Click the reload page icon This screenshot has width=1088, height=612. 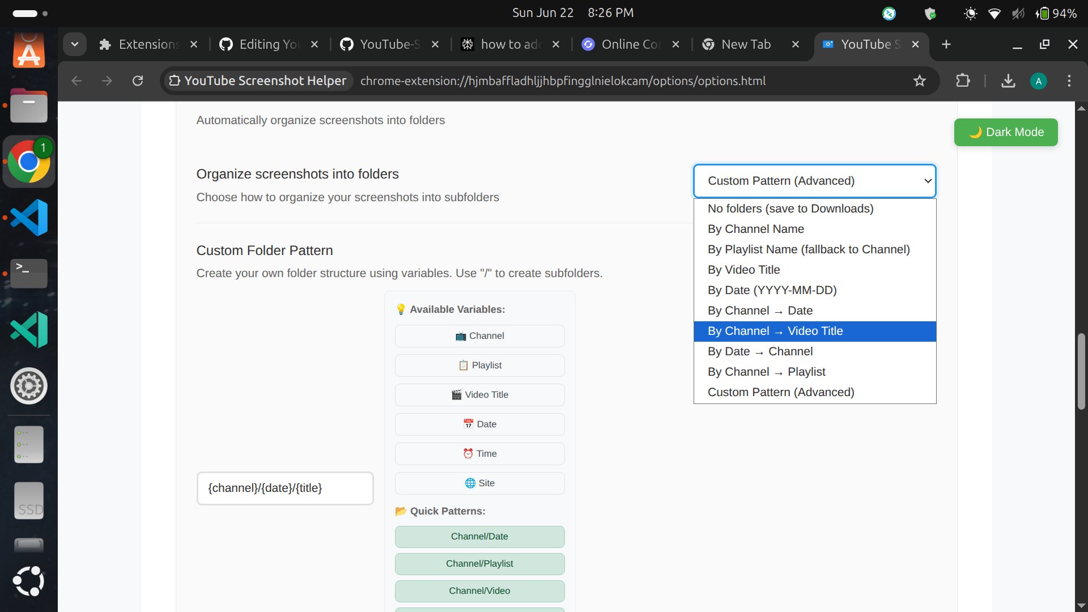[x=138, y=80]
